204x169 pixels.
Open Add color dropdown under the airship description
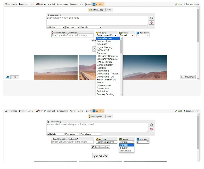click(x=72, y=28)
